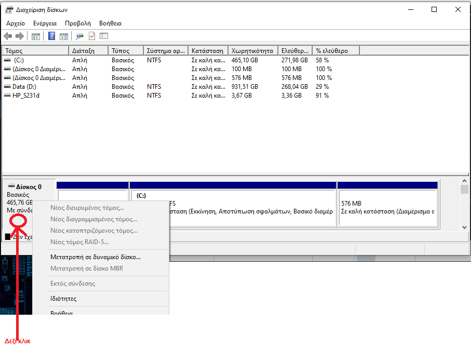Sort by the Κατάσταση column header
The image size is (471, 349).
pos(208,51)
